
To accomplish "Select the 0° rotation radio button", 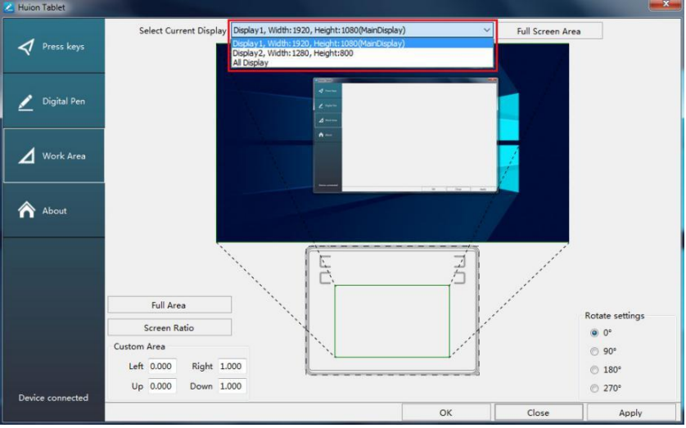I will tap(594, 333).
